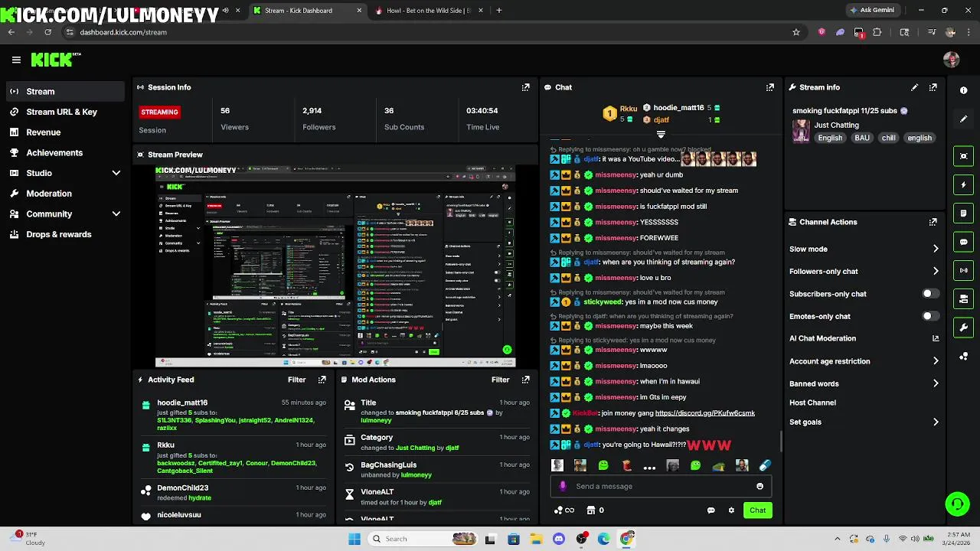Pop out the Activity Feed panel
The width and height of the screenshot is (980, 551).
point(322,380)
